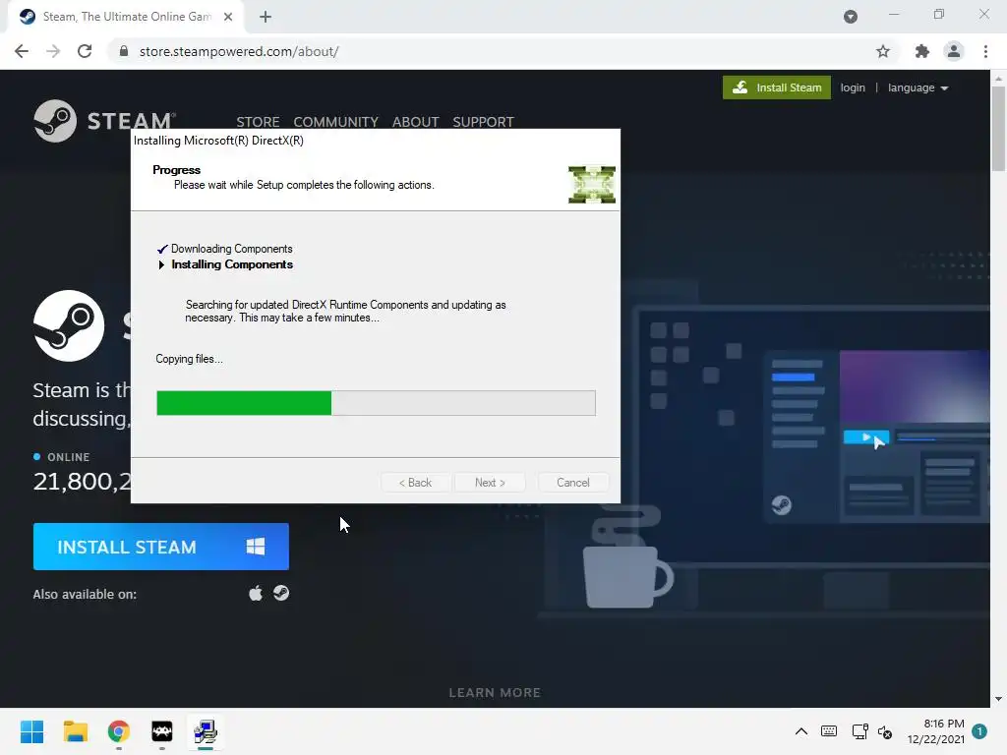Click the green Install Steam header button
The height and width of the screenshot is (755, 1007).
tap(777, 87)
